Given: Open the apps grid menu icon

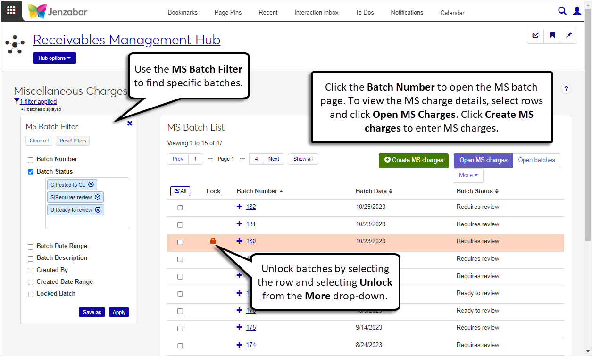Looking at the screenshot, I should pyautogui.click(x=11, y=10).
